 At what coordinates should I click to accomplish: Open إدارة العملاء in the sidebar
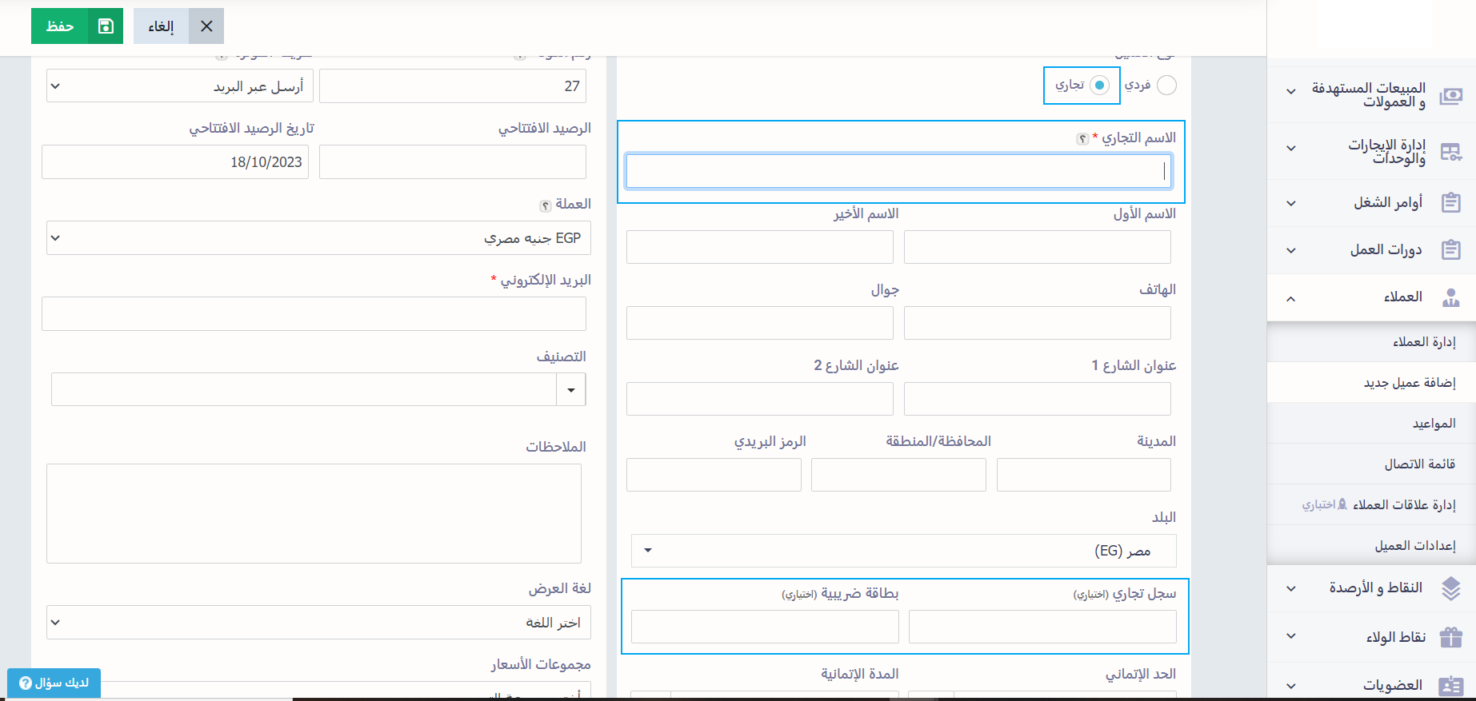[x=1423, y=342]
